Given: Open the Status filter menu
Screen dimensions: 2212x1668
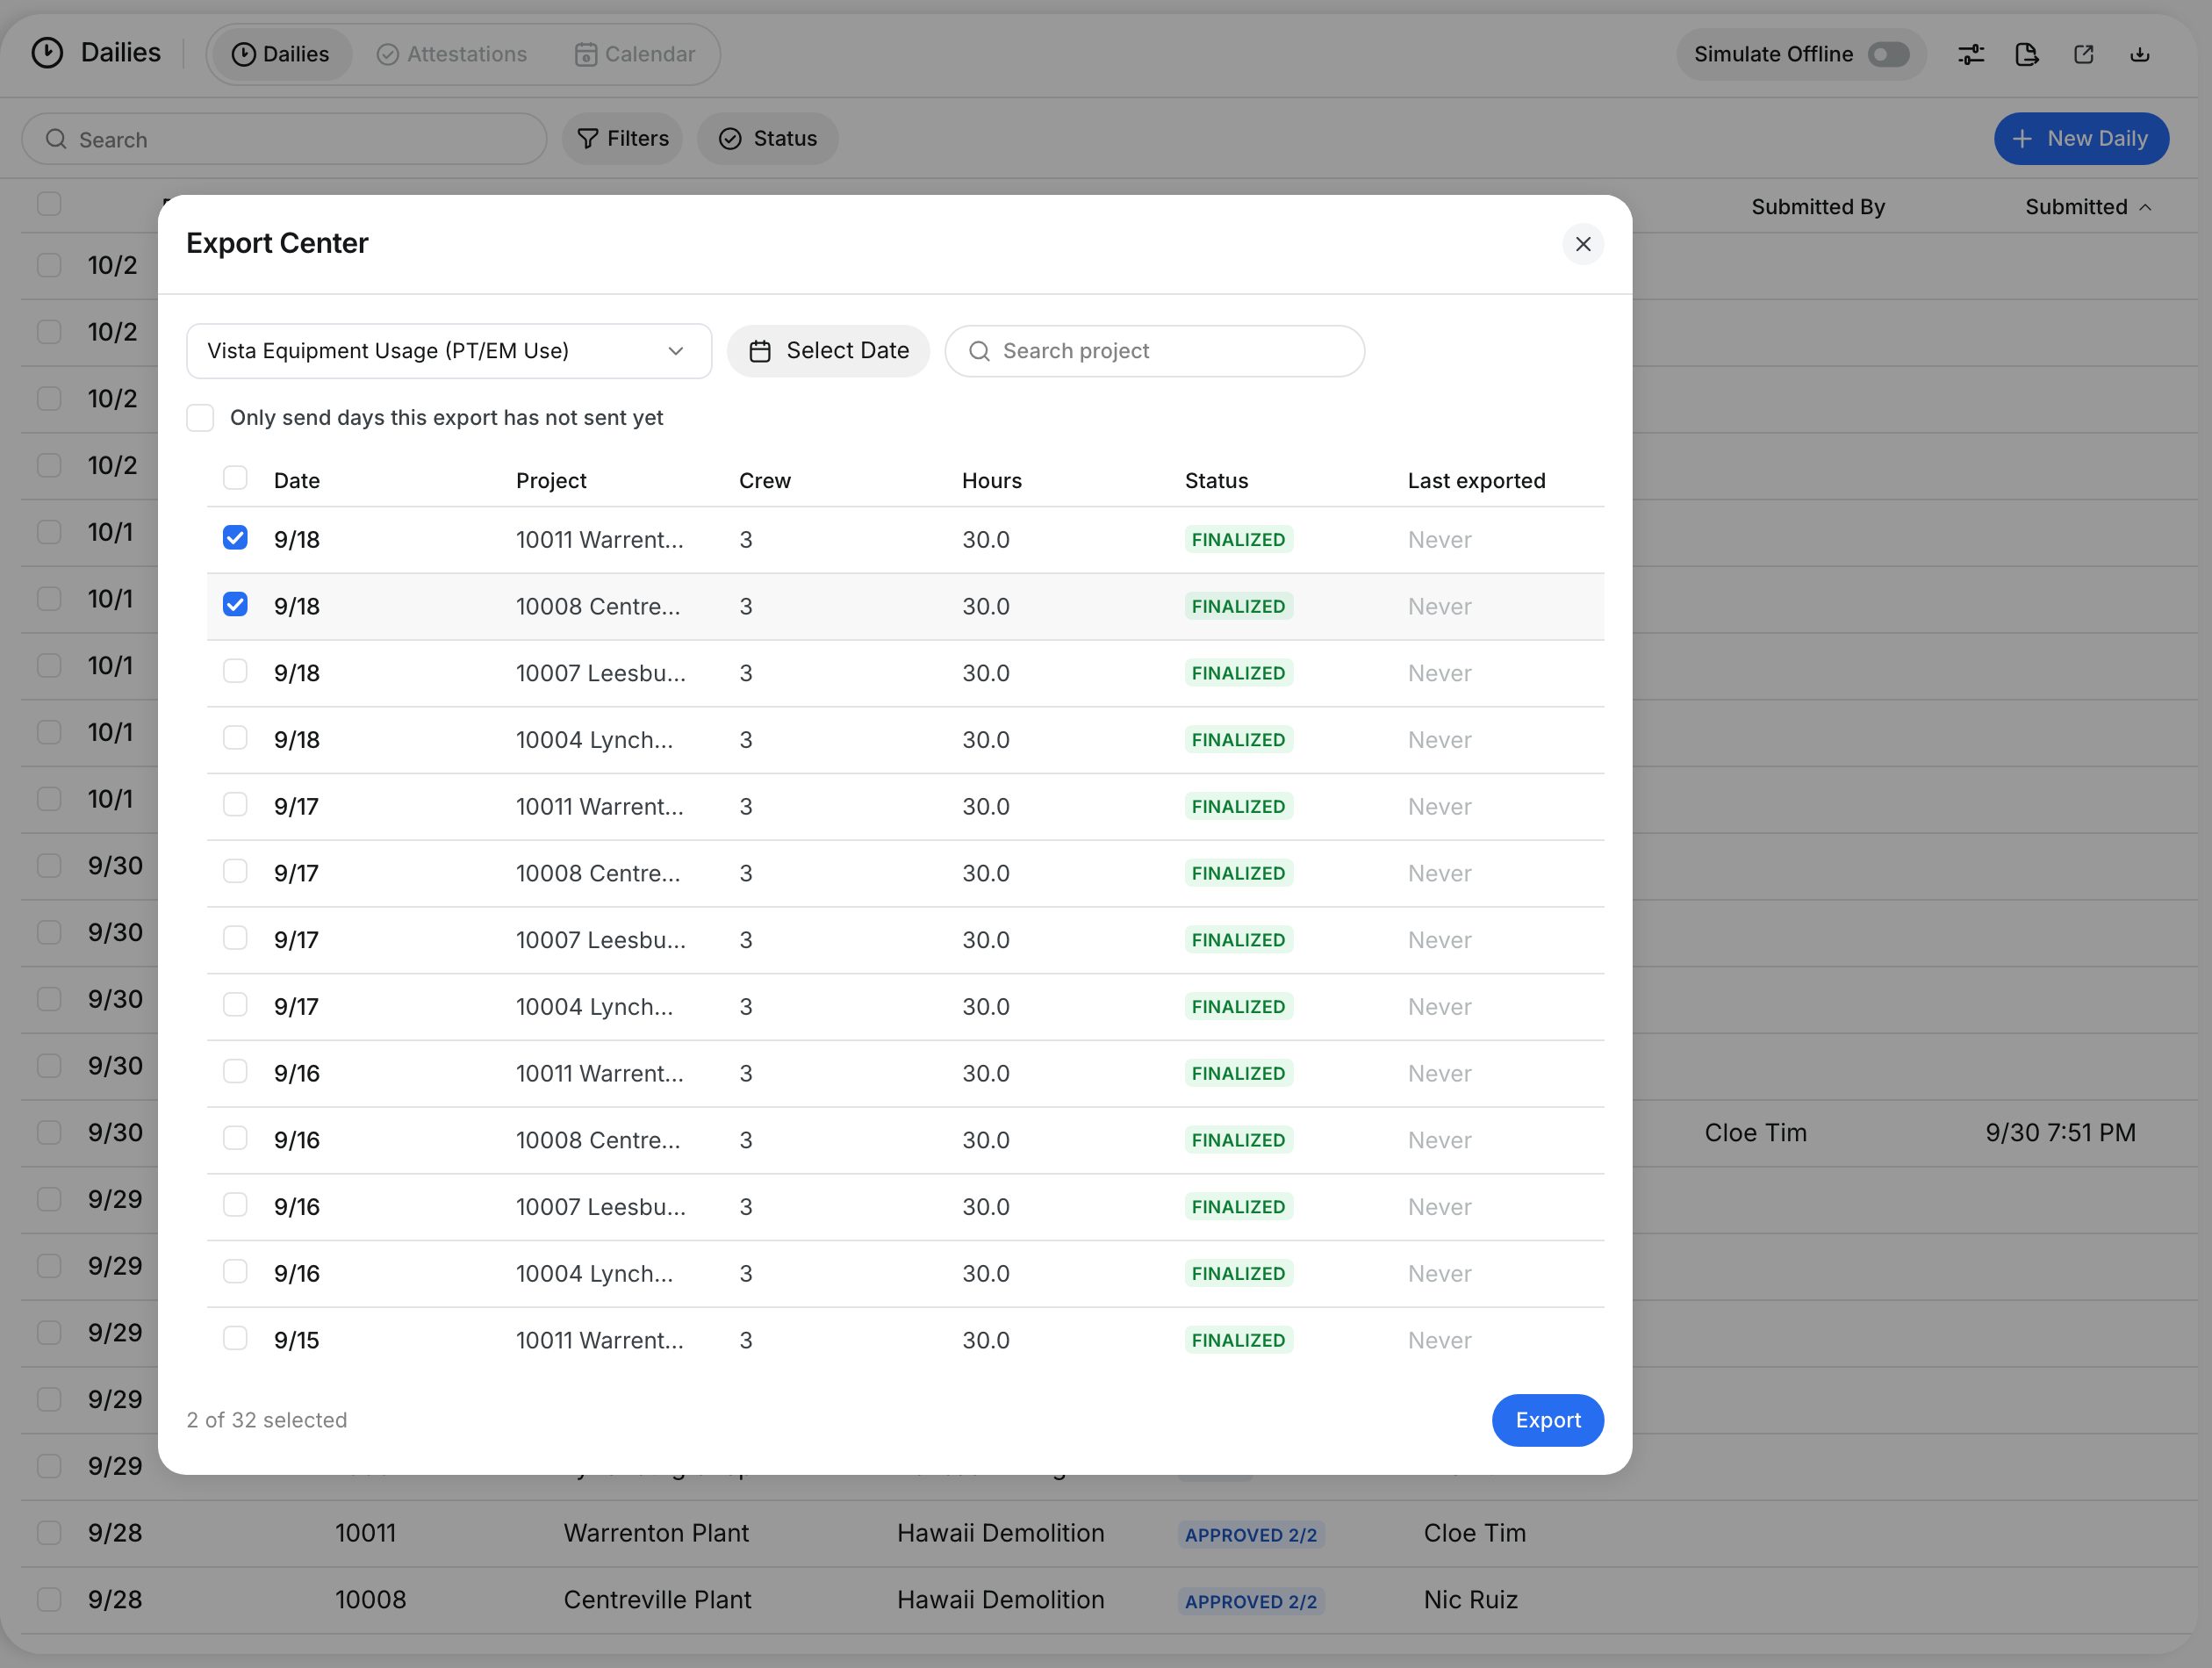Looking at the screenshot, I should point(767,139).
